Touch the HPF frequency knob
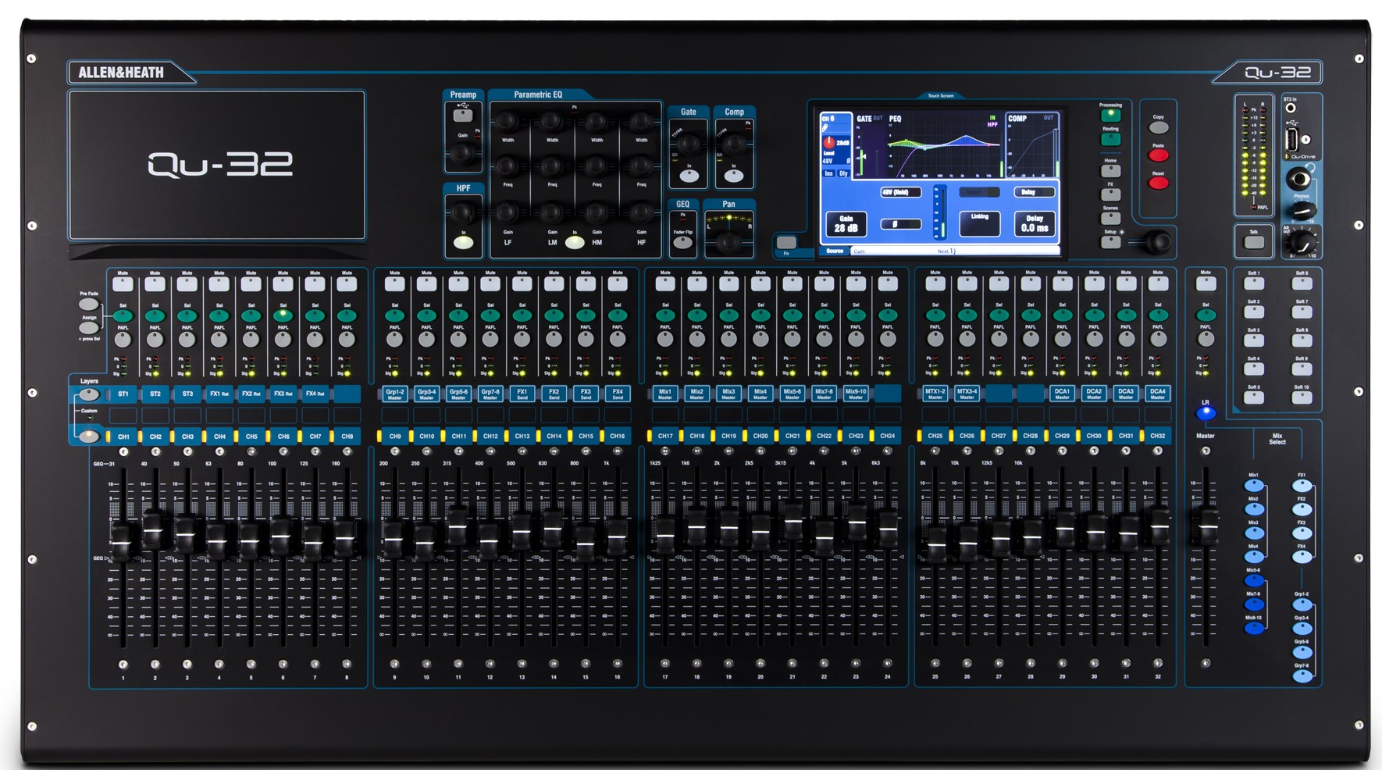 click(x=463, y=212)
